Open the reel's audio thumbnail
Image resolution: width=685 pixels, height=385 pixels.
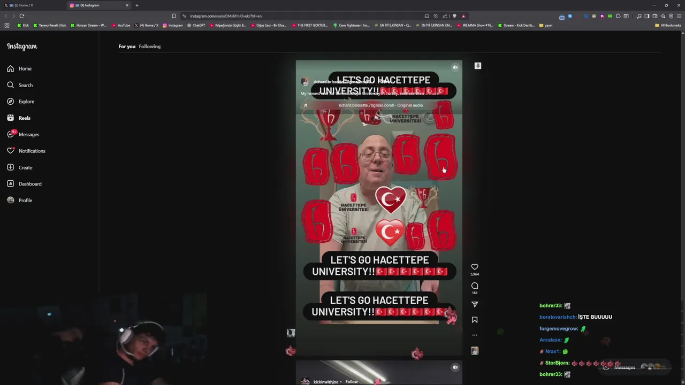click(475, 351)
